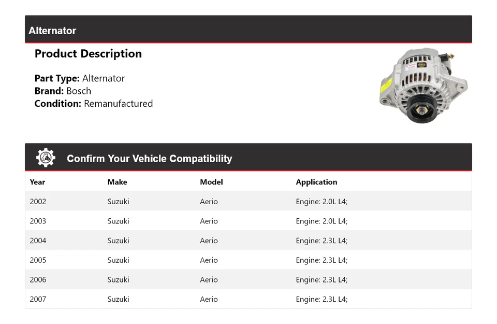
Task: Click the Condition: Remanufactured text
Action: tap(93, 104)
